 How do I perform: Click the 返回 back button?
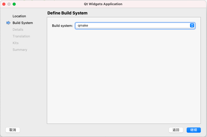176,130
